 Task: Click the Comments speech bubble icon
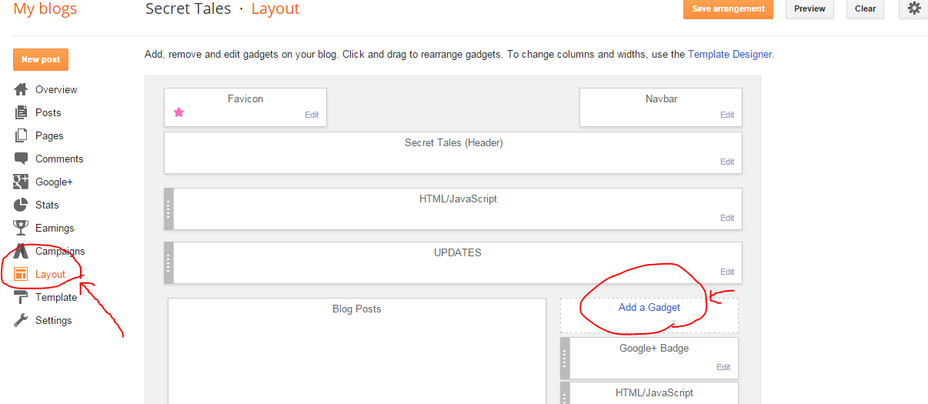pyautogui.click(x=21, y=159)
